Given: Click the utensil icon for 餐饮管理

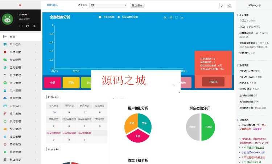Looking at the screenshot, I should pyautogui.click(x=5, y=75).
